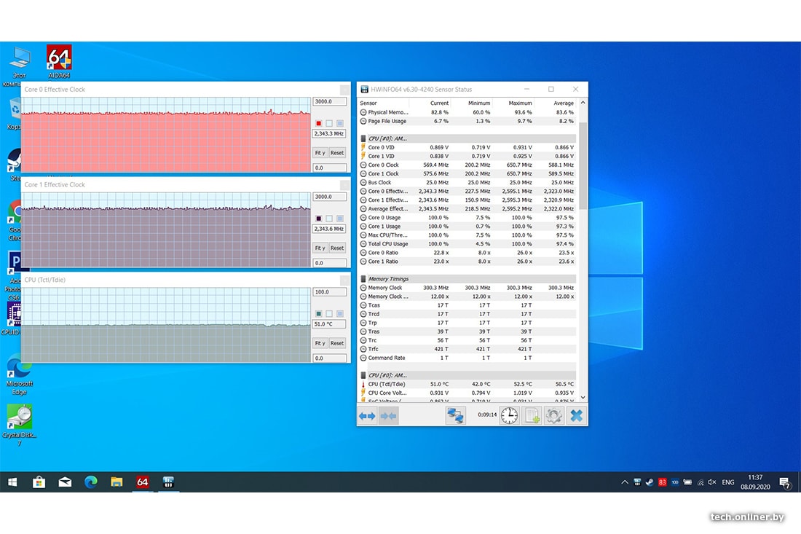Screen dimensions: 801x534
Task: Click the red color swatch in Core 0 graph
Action: [x=319, y=123]
